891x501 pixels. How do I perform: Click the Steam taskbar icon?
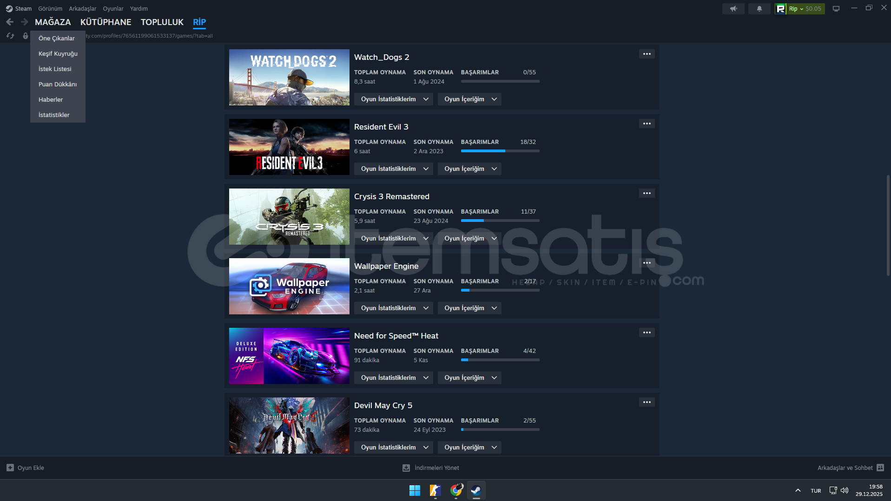point(476,490)
